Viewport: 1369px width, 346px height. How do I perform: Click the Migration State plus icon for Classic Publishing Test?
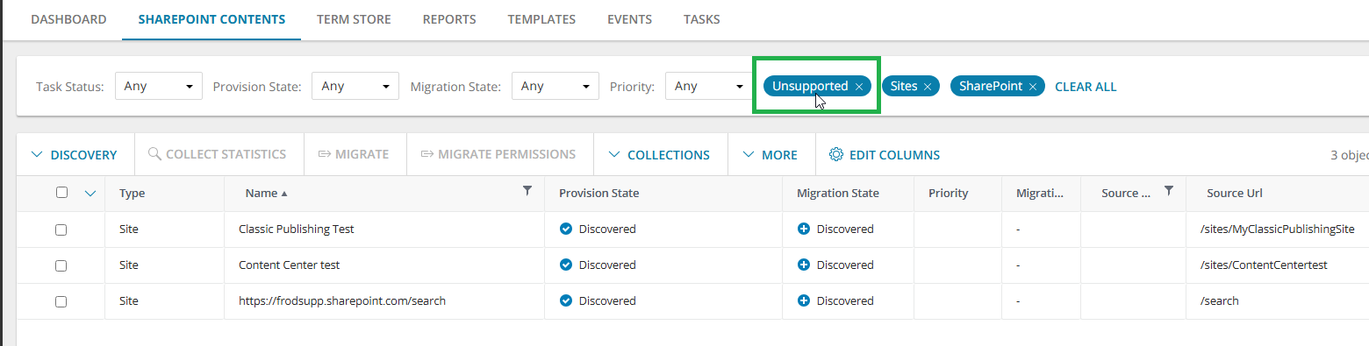click(803, 229)
